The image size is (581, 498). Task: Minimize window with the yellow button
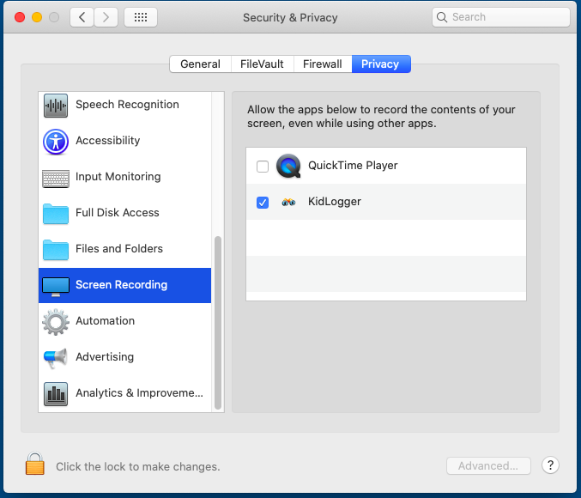pos(37,17)
